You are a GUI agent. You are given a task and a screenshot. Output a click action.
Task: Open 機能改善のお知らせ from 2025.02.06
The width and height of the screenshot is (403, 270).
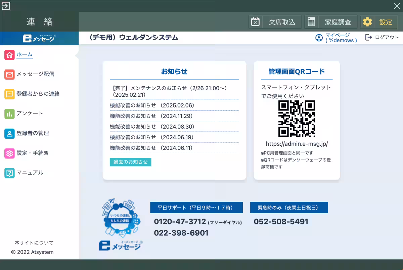152,105
